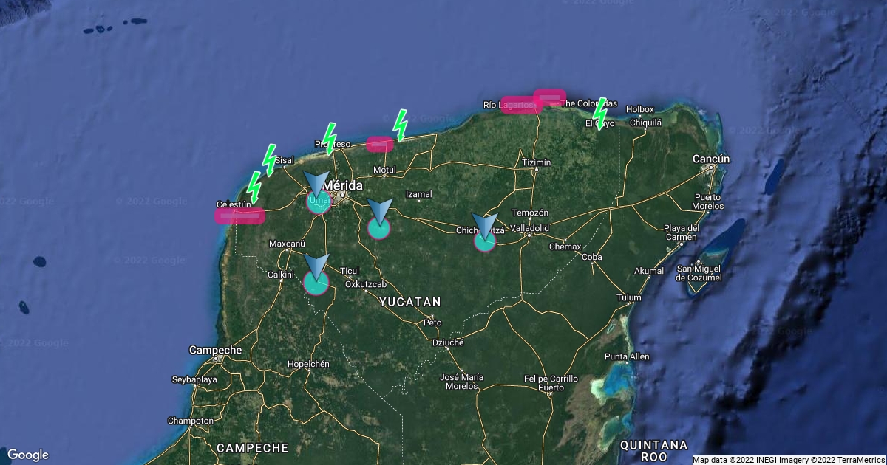The width and height of the screenshot is (887, 465).
Task: Click the pink rectangle east of Progreso
Action: (x=380, y=144)
